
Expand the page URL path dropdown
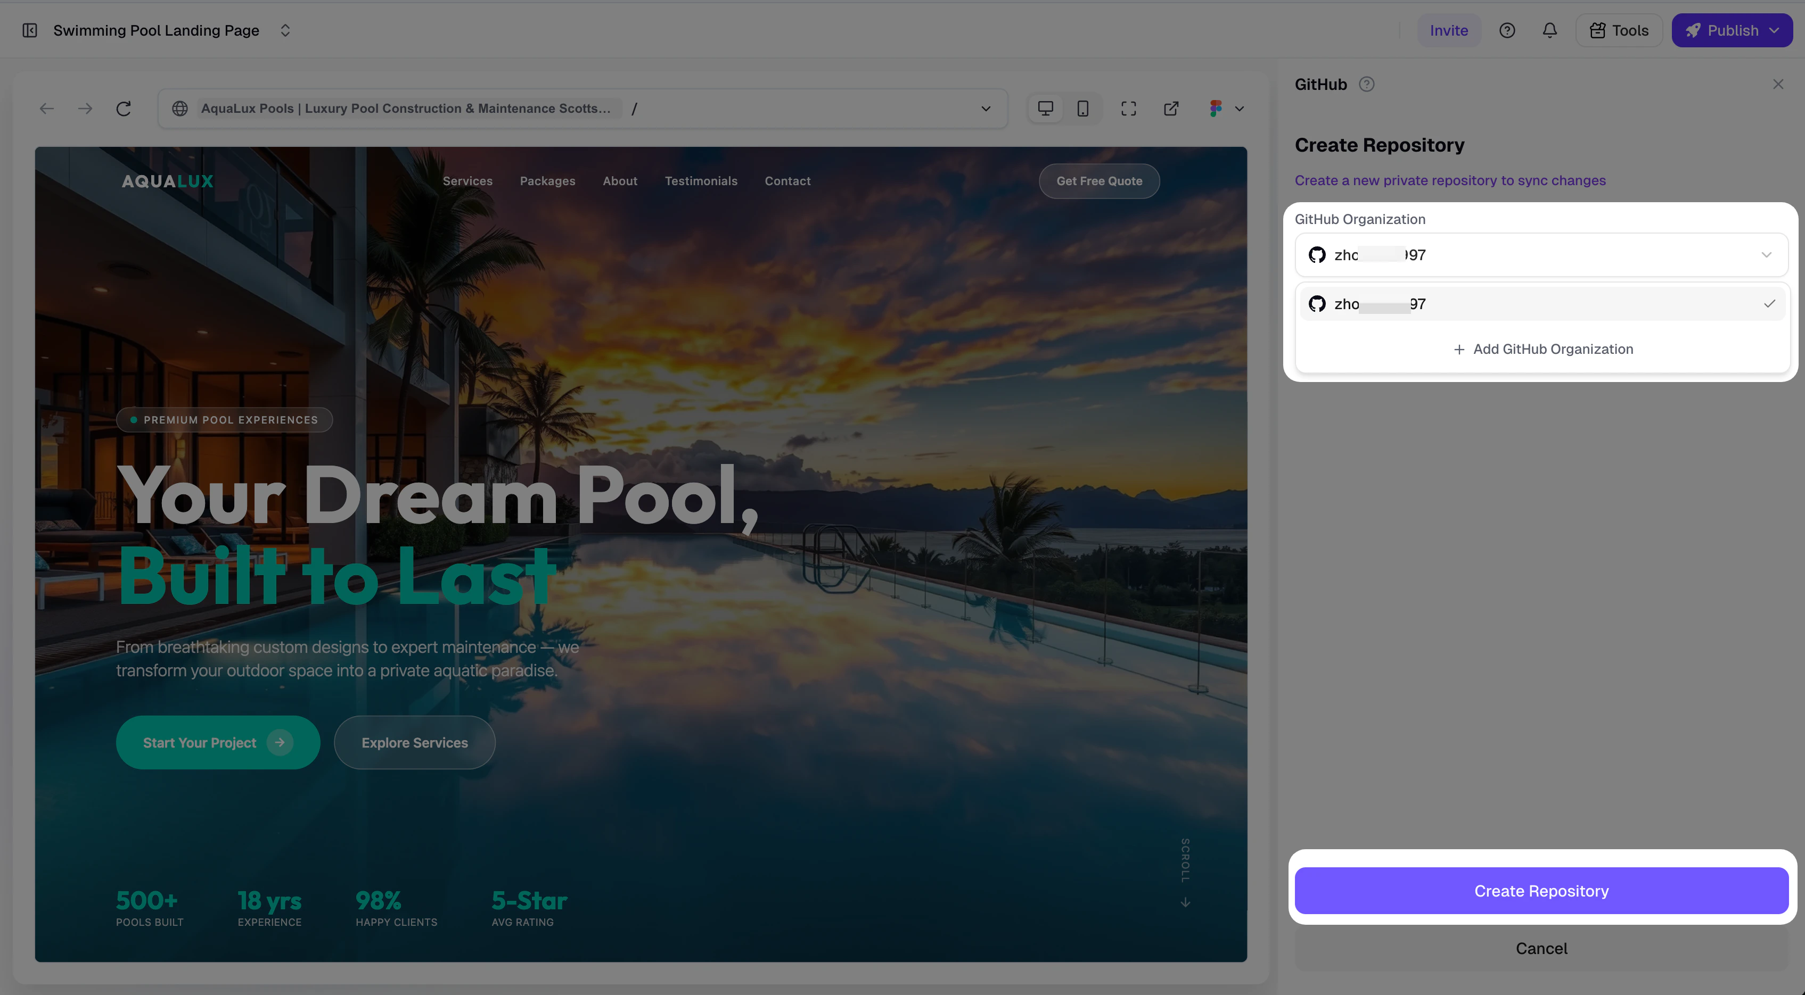click(985, 109)
